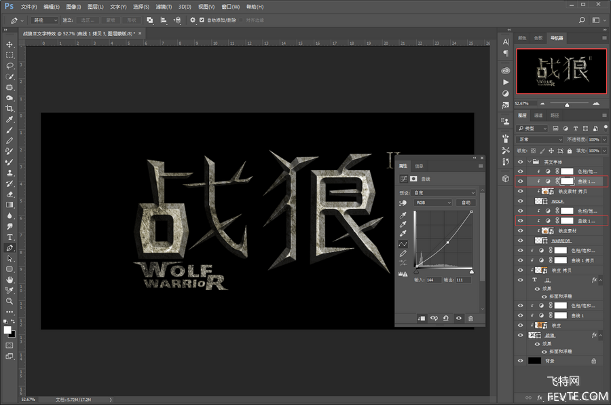
Task: Open the path mode dropdown (路径)
Action: (x=45, y=20)
